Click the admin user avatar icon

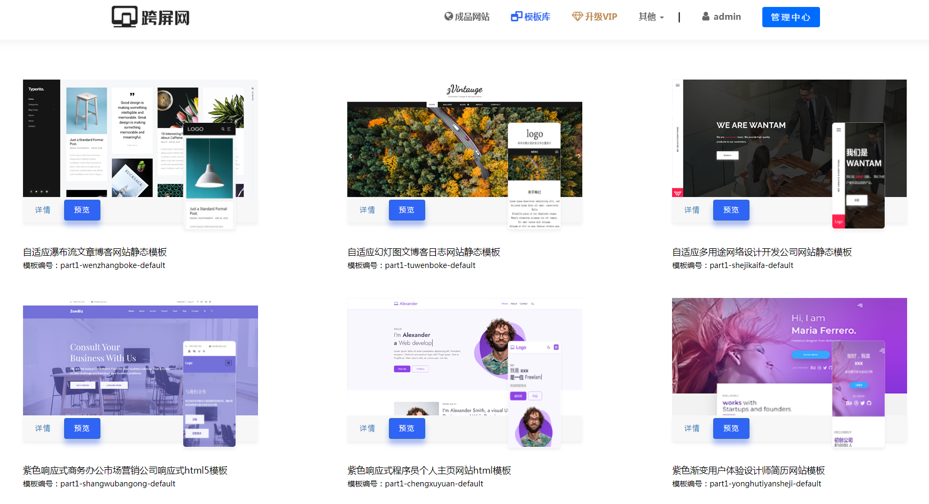click(706, 17)
